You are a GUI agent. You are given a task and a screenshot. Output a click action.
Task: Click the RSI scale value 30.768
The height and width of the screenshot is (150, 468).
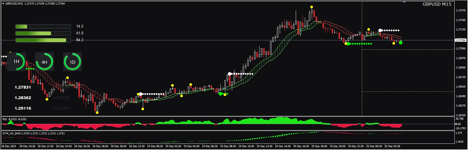click(460, 119)
